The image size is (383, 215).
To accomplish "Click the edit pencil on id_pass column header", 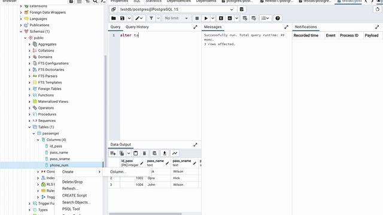I will [x=142, y=163].
